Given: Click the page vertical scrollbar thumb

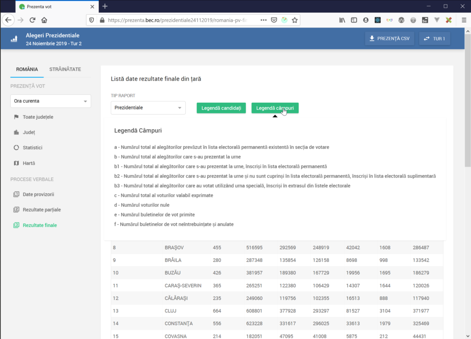Looking at the screenshot, I should (x=468, y=100).
